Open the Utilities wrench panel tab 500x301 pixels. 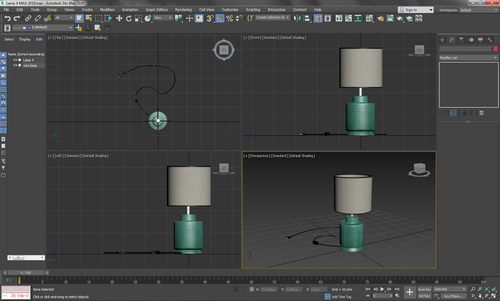pyautogui.click(x=490, y=40)
